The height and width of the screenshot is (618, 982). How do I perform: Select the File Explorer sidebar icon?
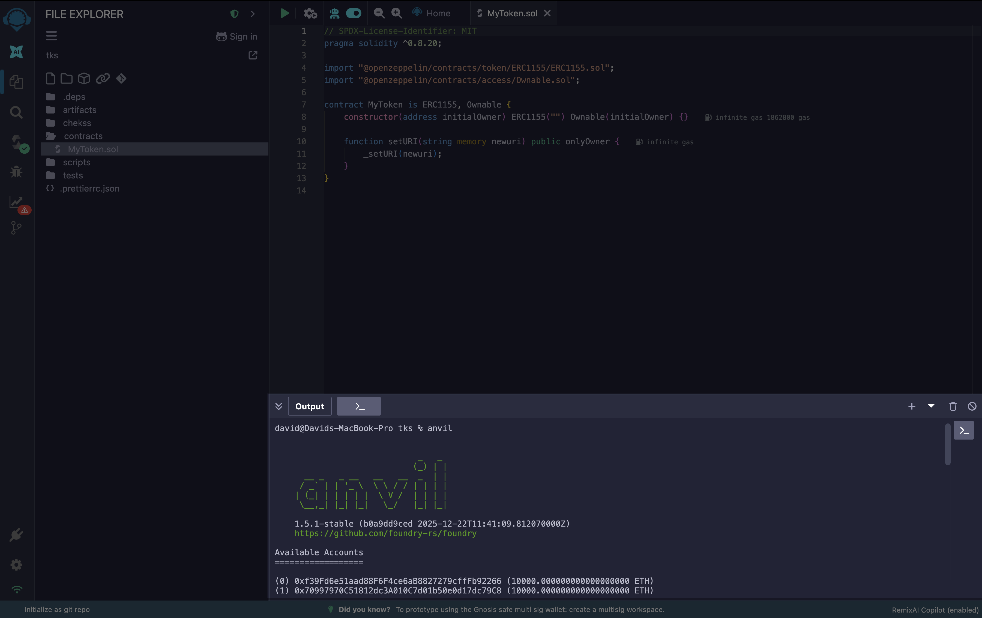[16, 82]
